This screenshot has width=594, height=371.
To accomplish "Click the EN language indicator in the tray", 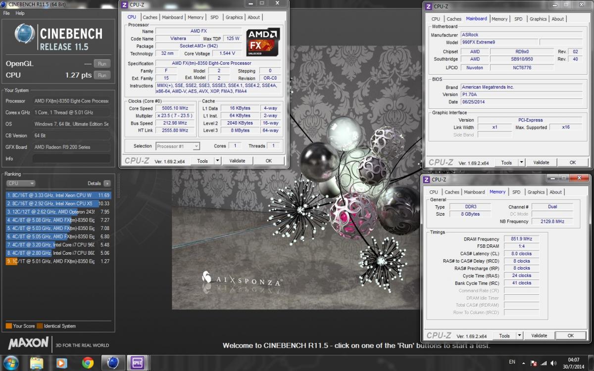I will point(512,363).
